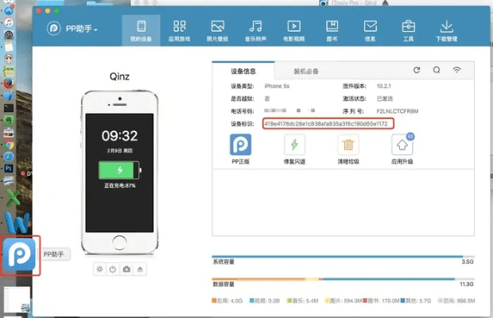Open Photoshop from the Dock
The height and width of the screenshot is (318, 493).
click(9, 169)
